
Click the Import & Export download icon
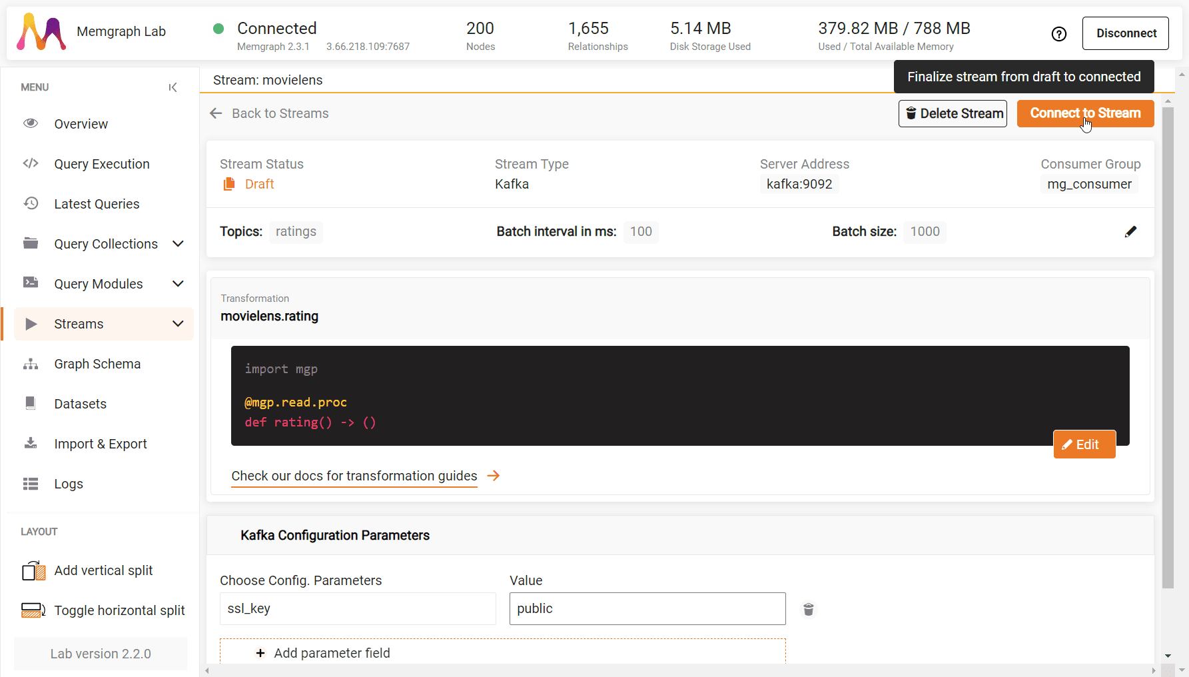click(x=31, y=443)
